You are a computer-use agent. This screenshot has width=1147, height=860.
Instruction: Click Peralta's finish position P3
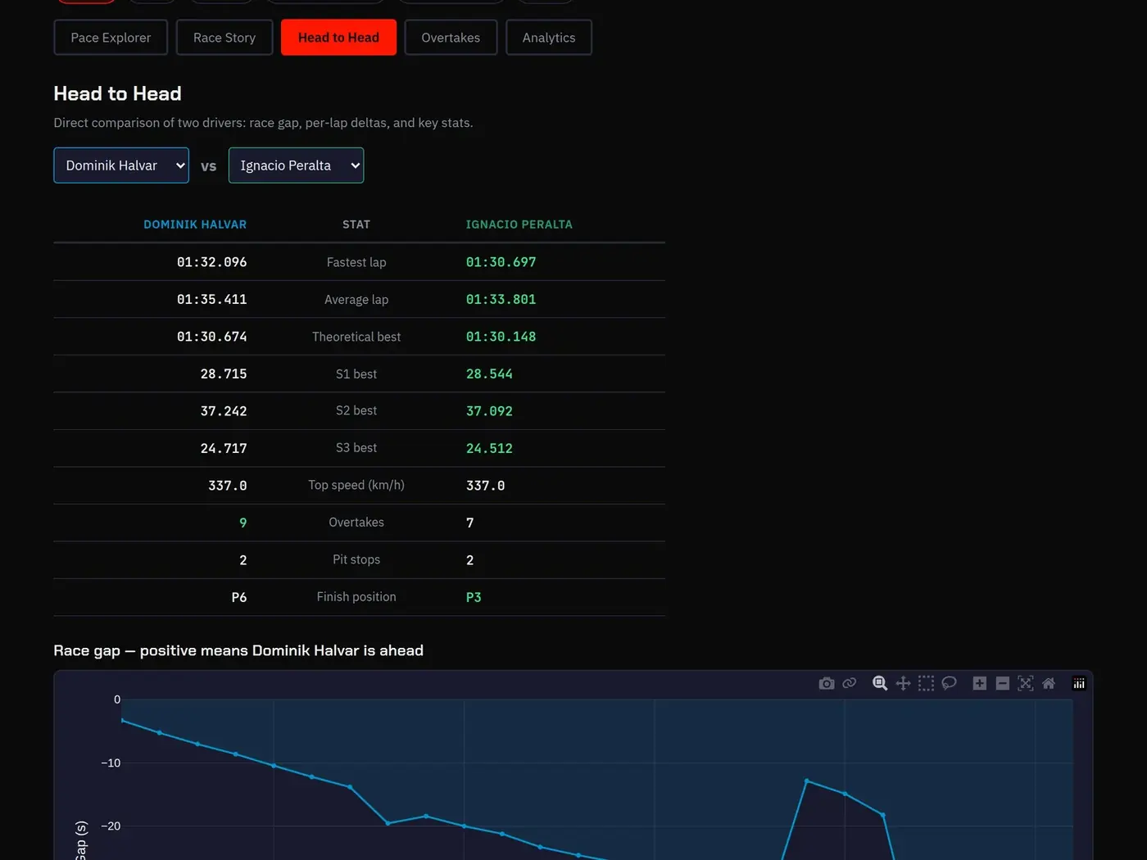pos(474,598)
